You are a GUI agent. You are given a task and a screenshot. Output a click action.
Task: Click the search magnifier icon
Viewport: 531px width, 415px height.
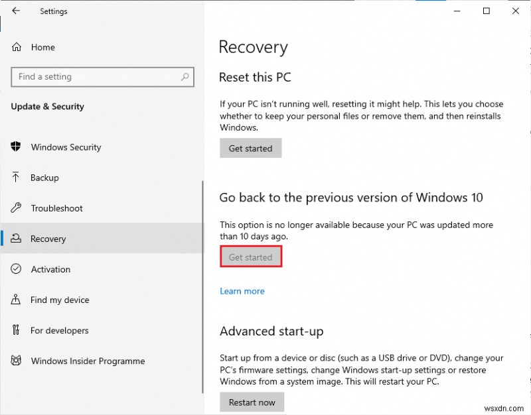point(185,77)
